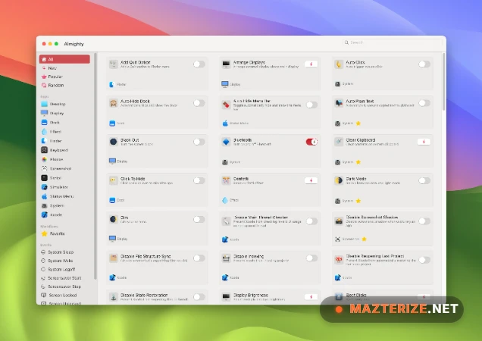Screen dimensions: 482x341
Task: Click the Auto Hide Dock card icon
Action: 114,103
